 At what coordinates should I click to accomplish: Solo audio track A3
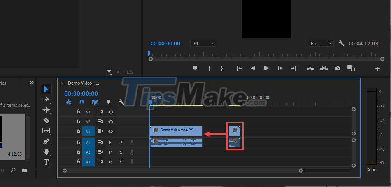click(121, 162)
